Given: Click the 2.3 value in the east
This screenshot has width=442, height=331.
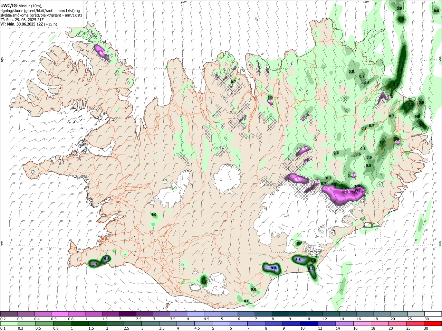Looking at the screenshot, I should [396, 84].
